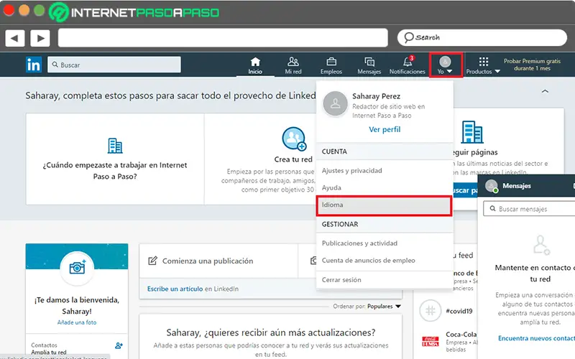The width and height of the screenshot is (575, 359).
Task: Expand the Productos grid menu
Action: click(x=483, y=65)
